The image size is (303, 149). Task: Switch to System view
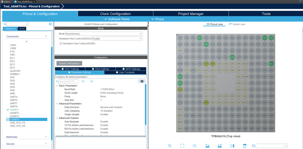click(237, 24)
